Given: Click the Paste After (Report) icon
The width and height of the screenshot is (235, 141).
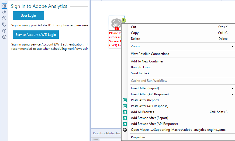Looking at the screenshot, I should point(125,100).
